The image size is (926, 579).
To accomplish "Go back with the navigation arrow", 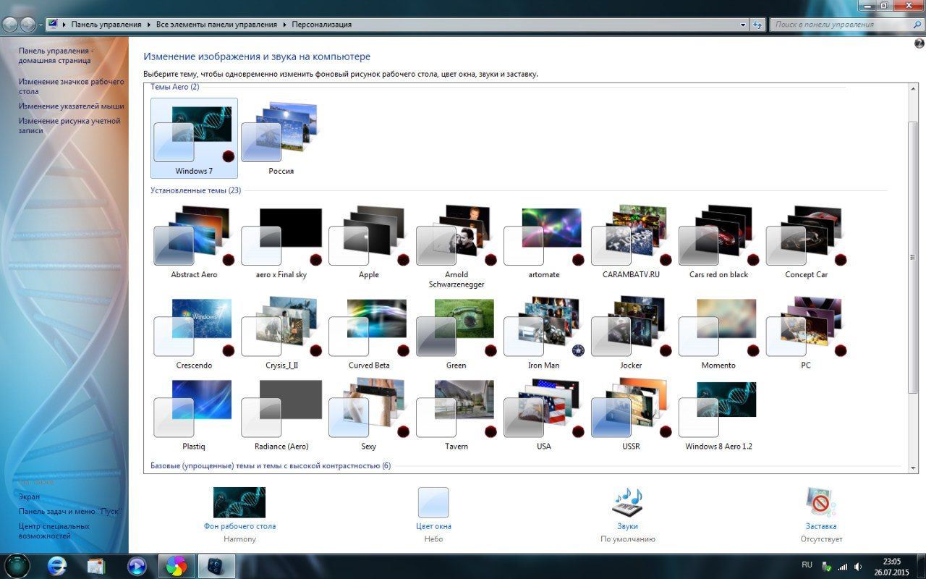I will (x=10, y=25).
